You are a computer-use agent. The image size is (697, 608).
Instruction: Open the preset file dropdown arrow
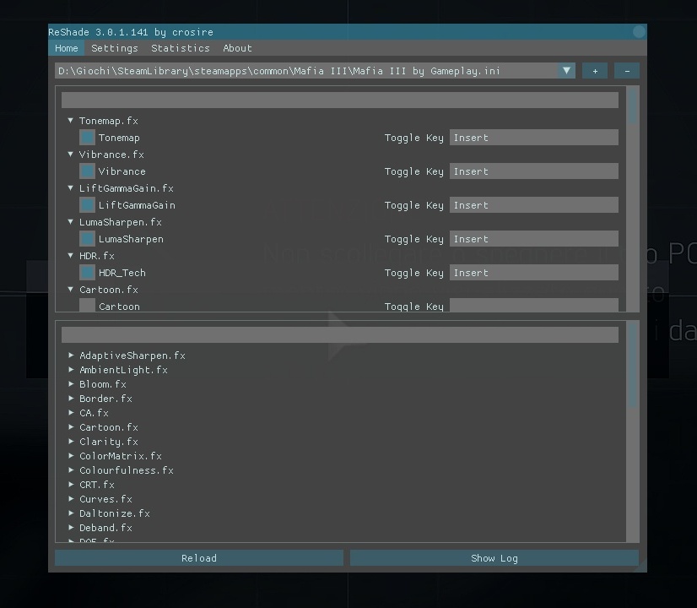click(566, 71)
